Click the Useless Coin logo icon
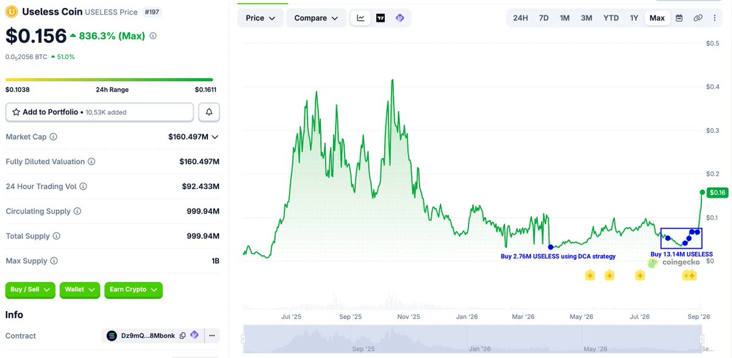 point(12,11)
